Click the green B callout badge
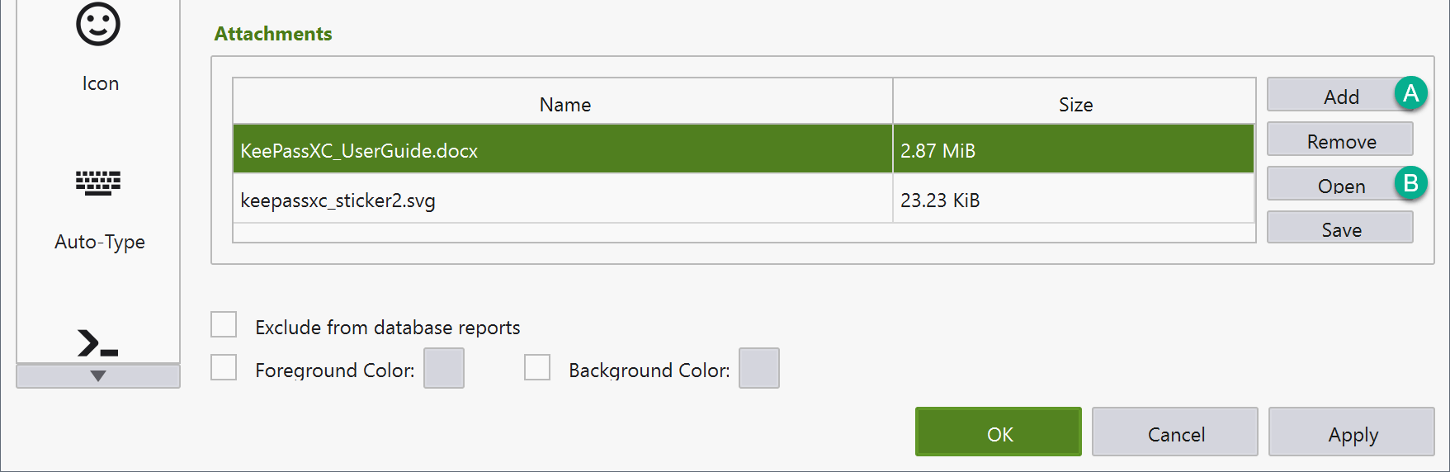1450x472 pixels. [x=1410, y=182]
